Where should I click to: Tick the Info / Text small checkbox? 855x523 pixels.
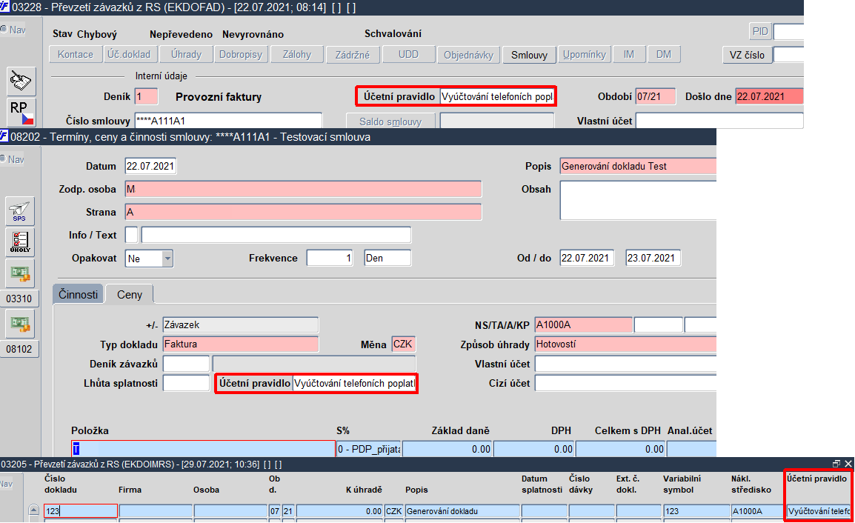131,235
